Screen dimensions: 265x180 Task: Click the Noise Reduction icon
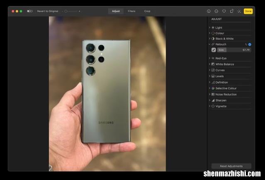[213, 94]
